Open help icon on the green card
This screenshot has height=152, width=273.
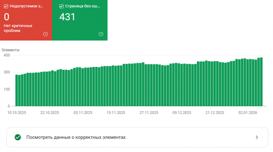point(101,34)
